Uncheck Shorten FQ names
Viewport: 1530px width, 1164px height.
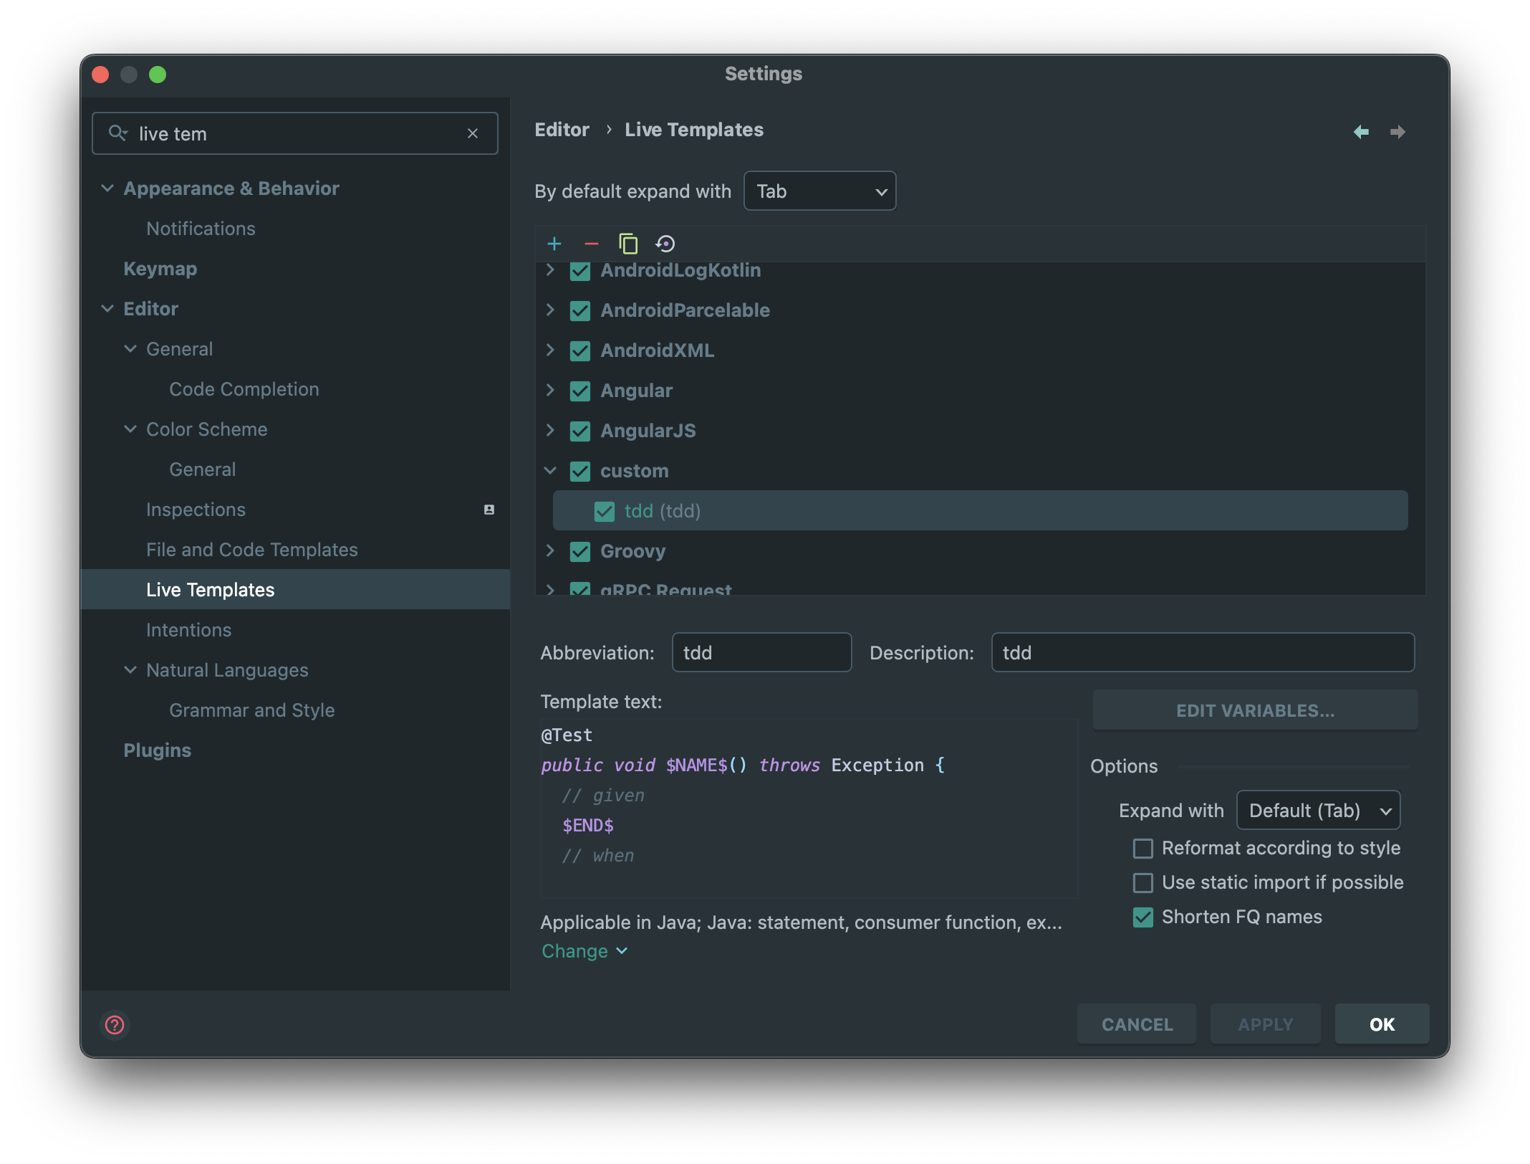(x=1143, y=917)
